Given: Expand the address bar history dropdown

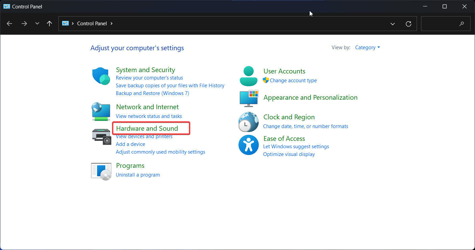Looking at the screenshot, I should 393,24.
